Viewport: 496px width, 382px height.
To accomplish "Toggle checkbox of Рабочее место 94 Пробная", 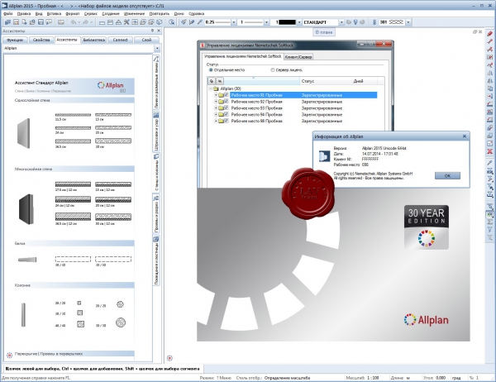I will 226,114.
